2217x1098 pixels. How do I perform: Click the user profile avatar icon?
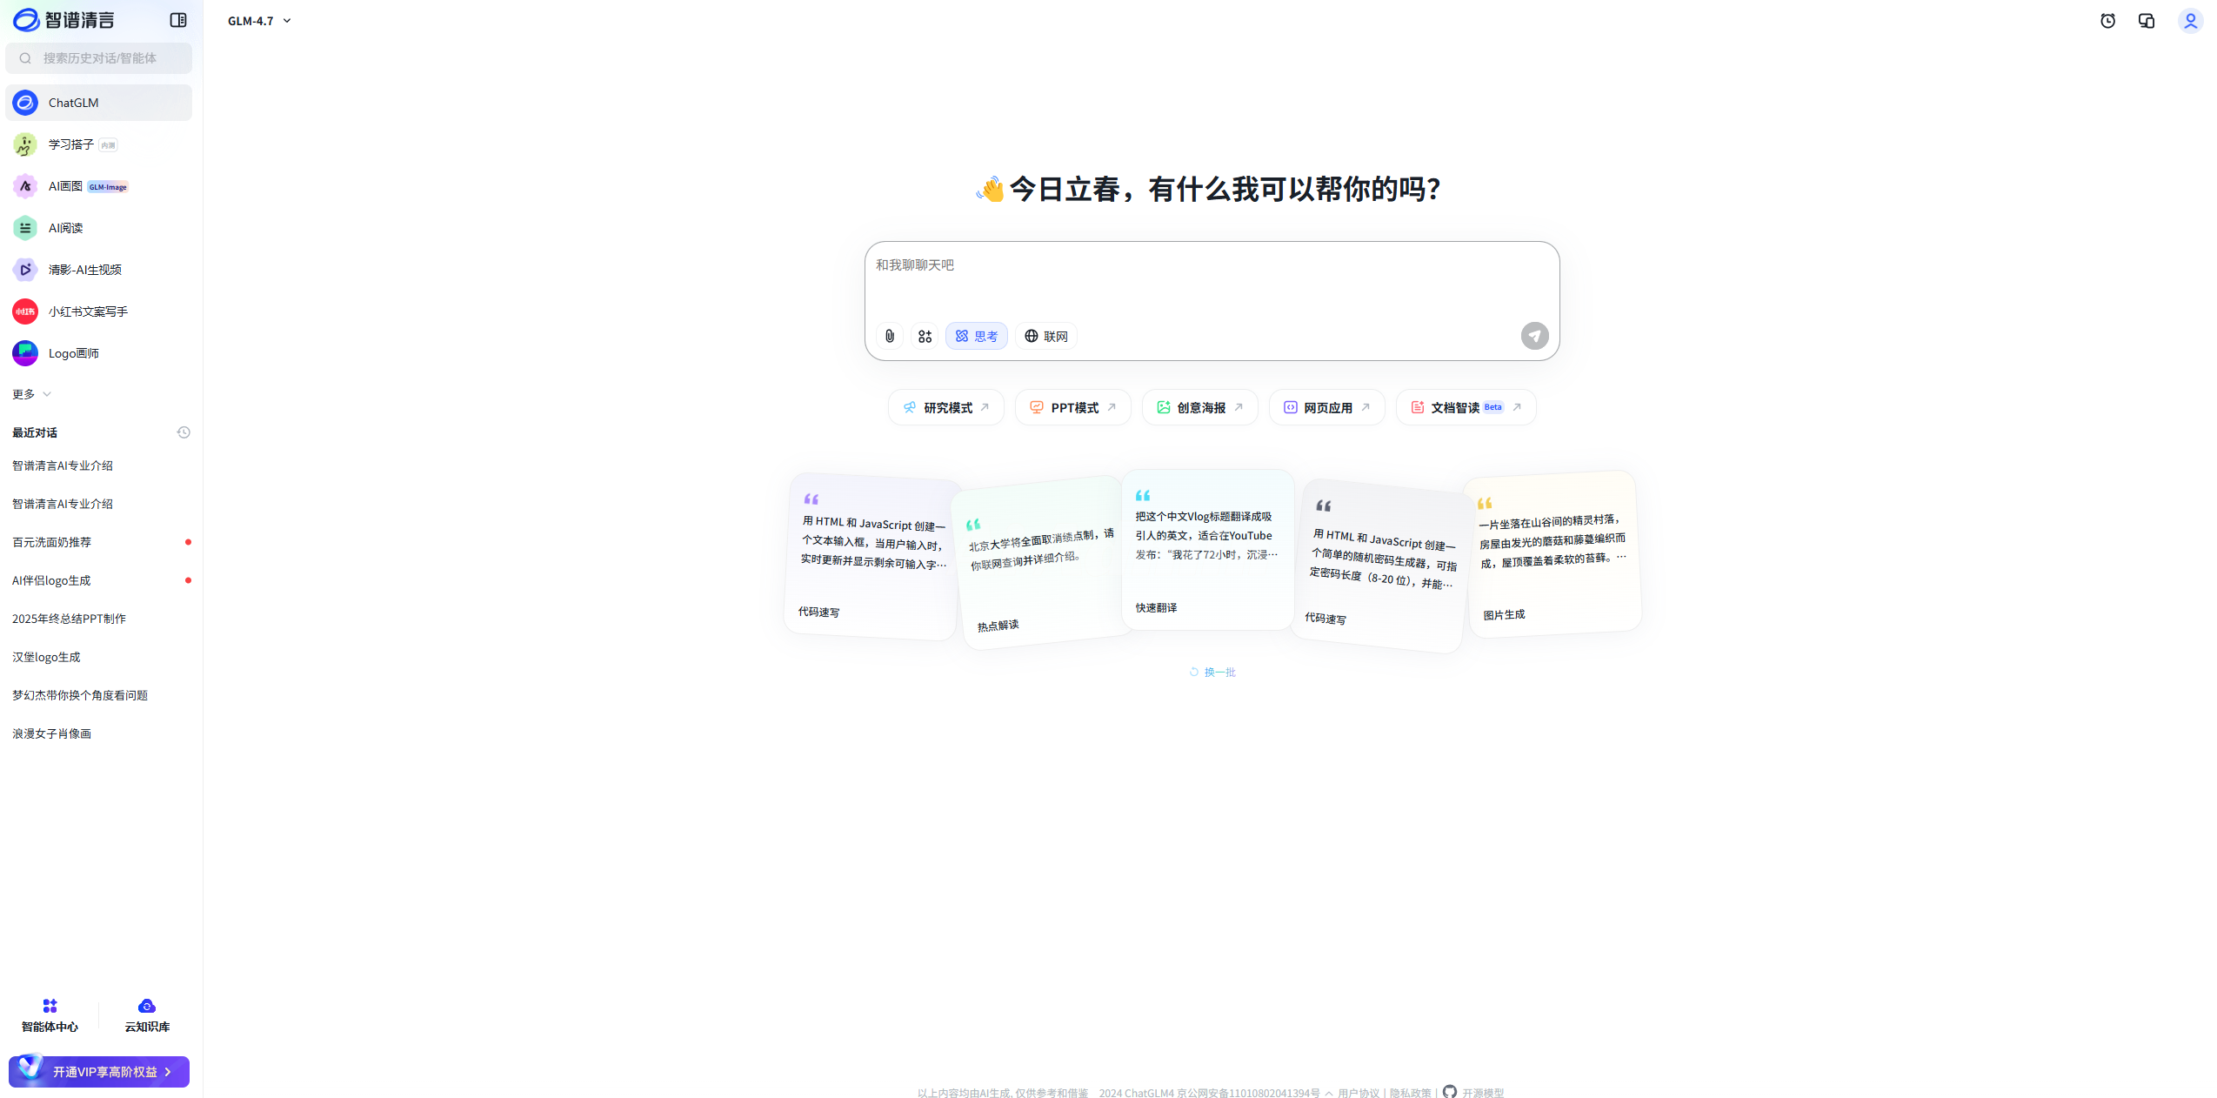pyautogui.click(x=2190, y=20)
